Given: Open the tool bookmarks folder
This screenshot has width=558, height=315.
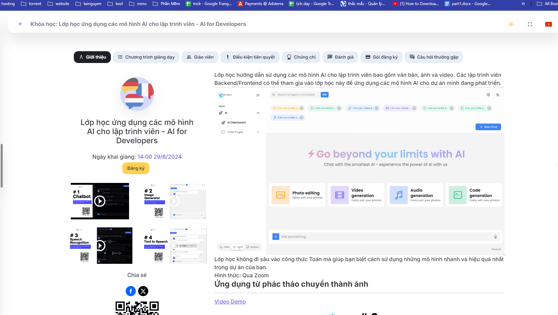Looking at the screenshot, I should coord(115,4).
